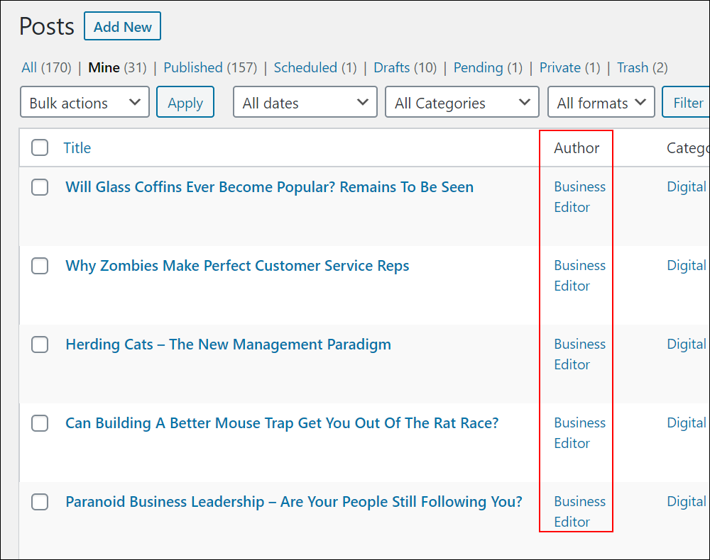The image size is (710, 560).
Task: Tick the 'Herding Cats' post checkbox
Action: coord(40,345)
